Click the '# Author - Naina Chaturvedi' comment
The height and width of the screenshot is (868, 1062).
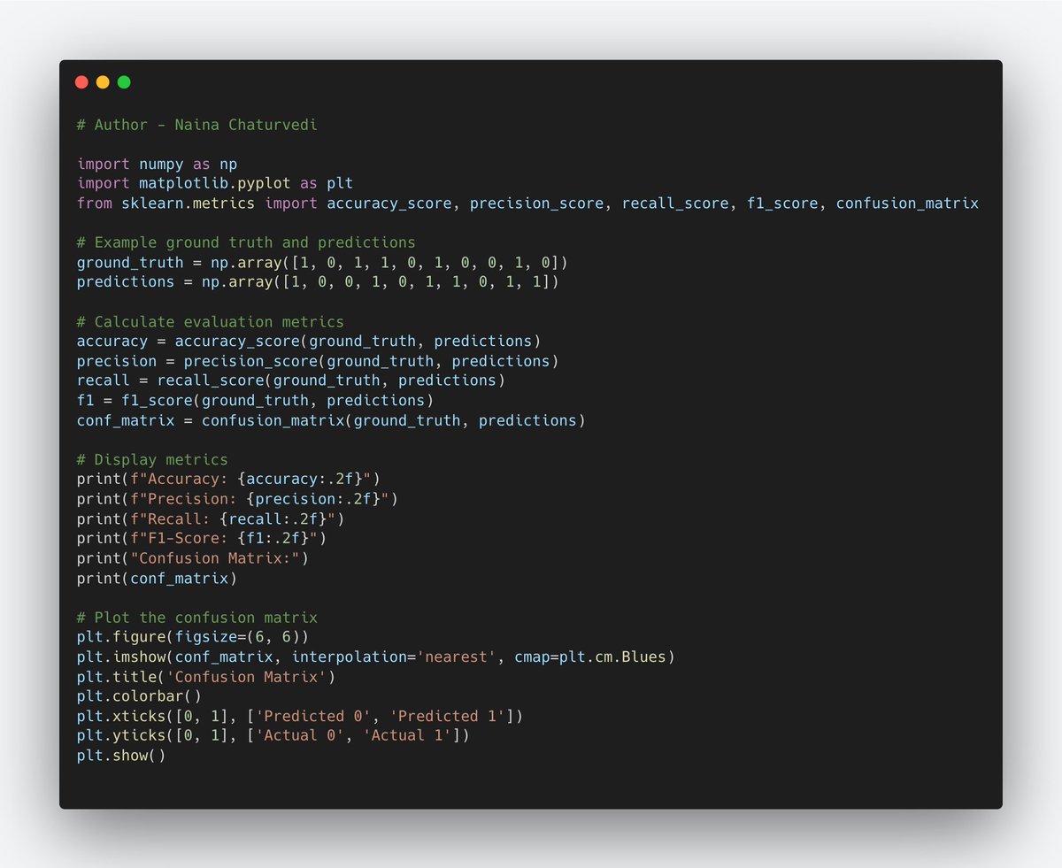click(197, 125)
